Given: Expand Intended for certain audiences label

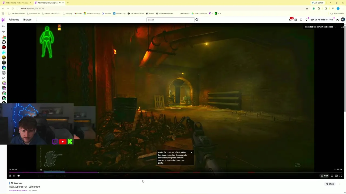Looking at the screenshot, I should 320,27.
